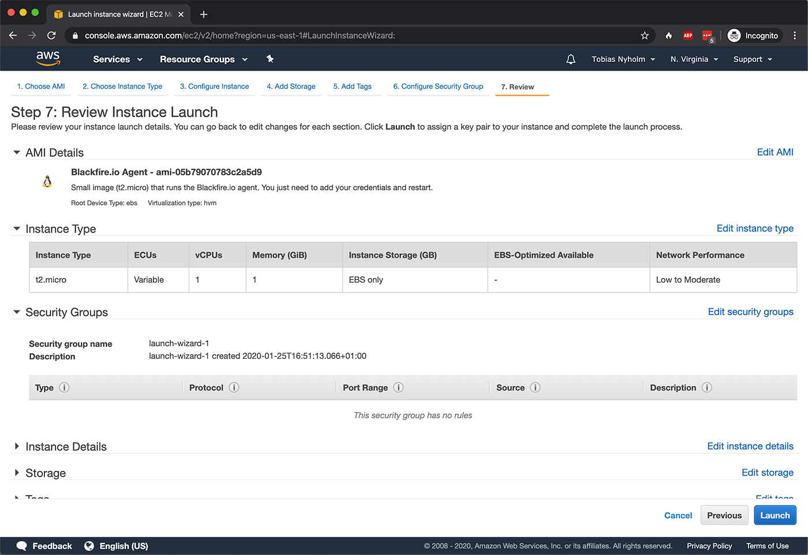Click the AWS logo home icon
The image size is (808, 555).
48,58
